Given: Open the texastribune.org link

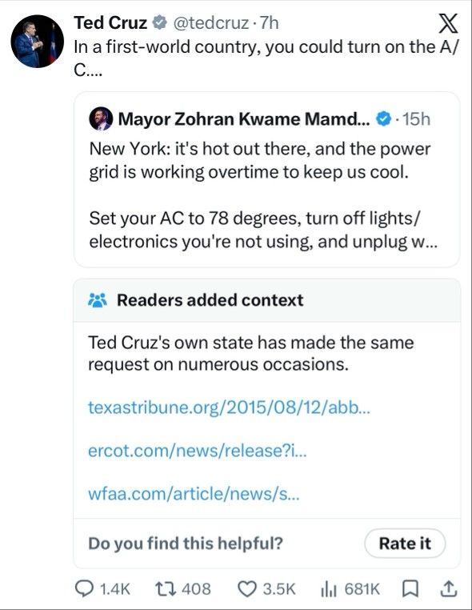Looking at the screenshot, I should (x=229, y=407).
